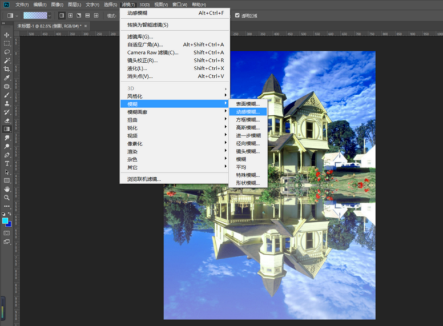Toggle the 透明区域 checkbox
This screenshot has height=326, width=443.
(237, 15)
